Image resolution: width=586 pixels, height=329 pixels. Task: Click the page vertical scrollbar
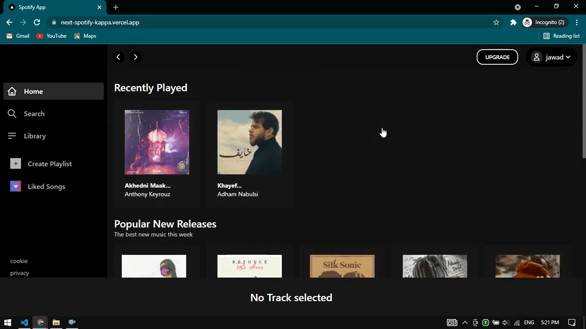click(584, 101)
